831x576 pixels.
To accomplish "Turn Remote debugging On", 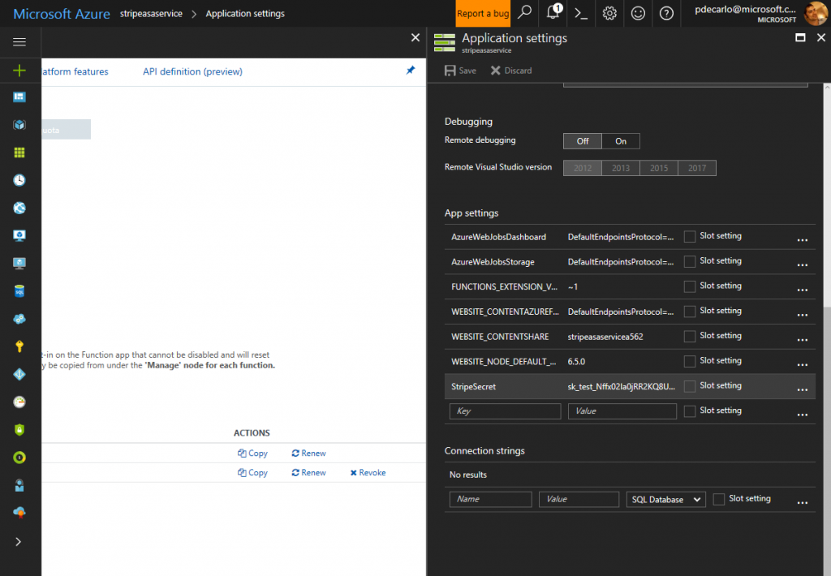I will (x=621, y=141).
